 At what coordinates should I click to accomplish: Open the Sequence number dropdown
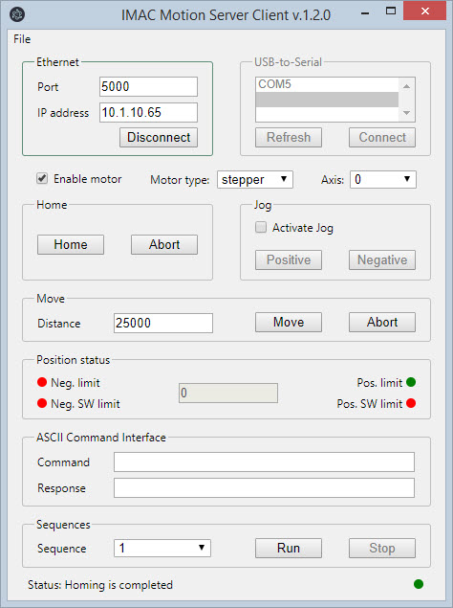(162, 548)
